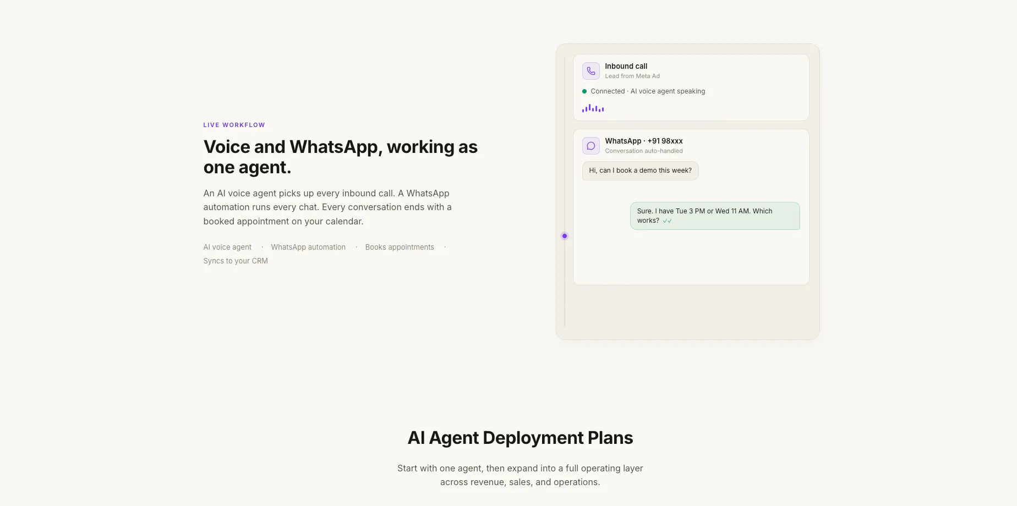1017x506 pixels.
Task: Click the WhatsApp chat bubble icon
Action: tap(591, 146)
